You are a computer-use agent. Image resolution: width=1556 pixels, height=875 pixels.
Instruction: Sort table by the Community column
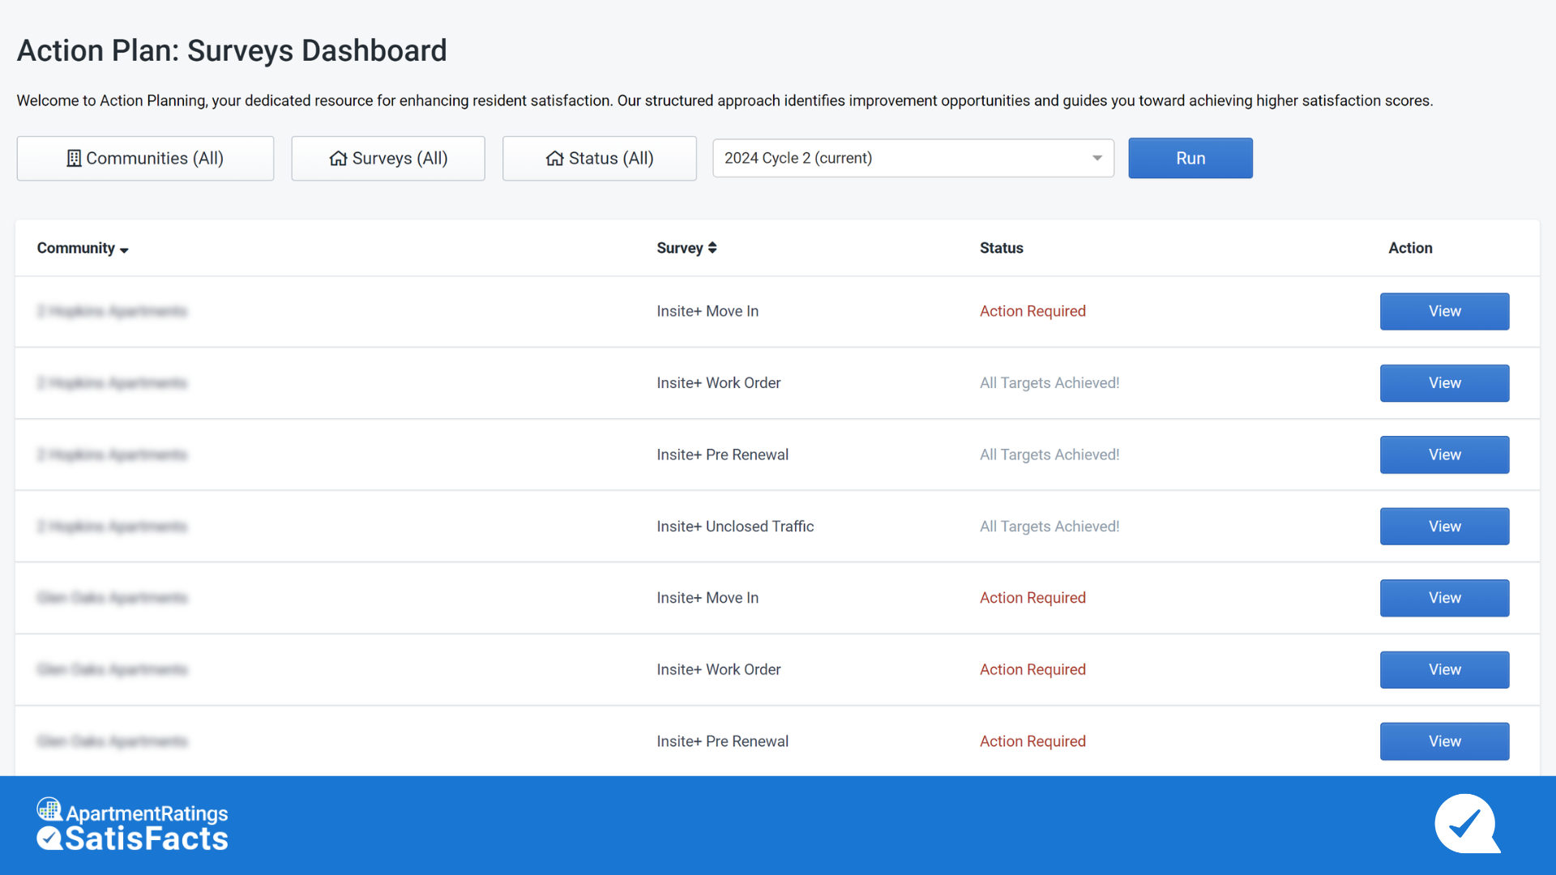click(x=75, y=248)
